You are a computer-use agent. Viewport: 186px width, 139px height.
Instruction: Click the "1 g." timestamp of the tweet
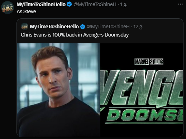(124, 5)
